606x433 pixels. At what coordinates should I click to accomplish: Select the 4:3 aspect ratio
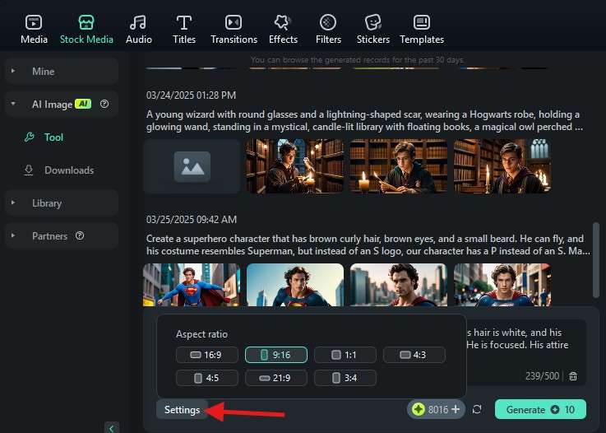click(414, 355)
